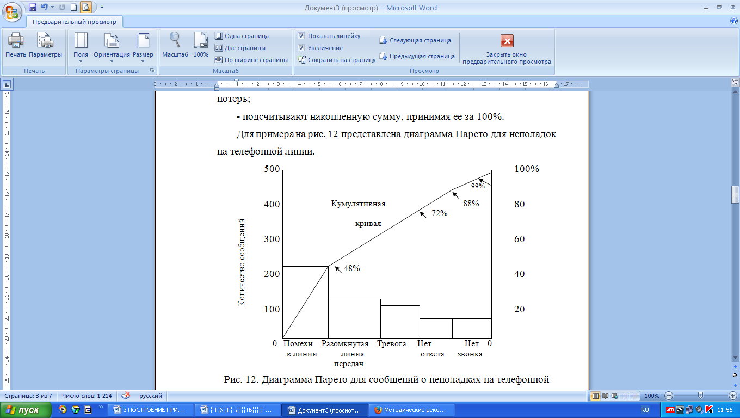The height and width of the screenshot is (418, 740).
Task: Expand the Размер page size dropdown
Action: [x=143, y=47]
